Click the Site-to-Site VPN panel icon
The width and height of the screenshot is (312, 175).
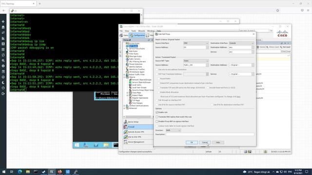(x=125, y=137)
